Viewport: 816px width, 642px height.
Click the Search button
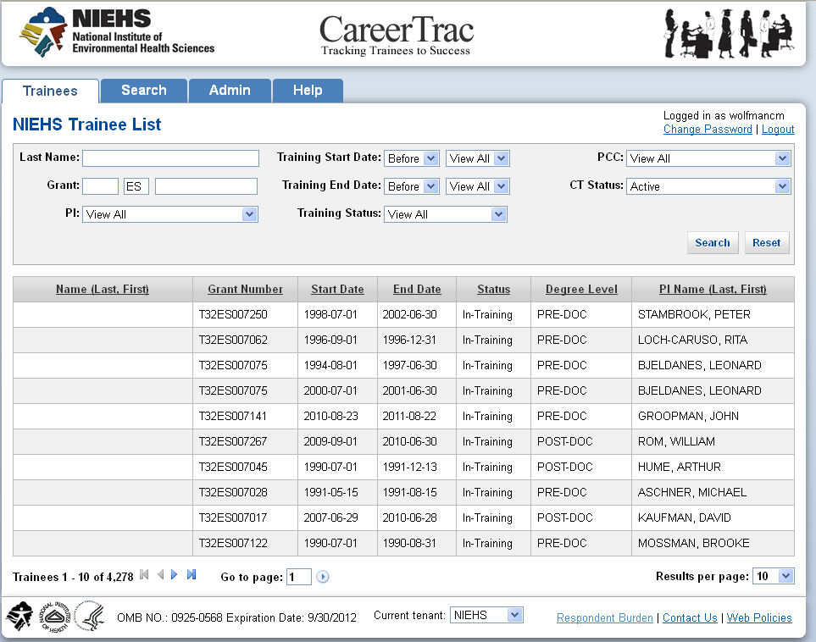(x=713, y=243)
